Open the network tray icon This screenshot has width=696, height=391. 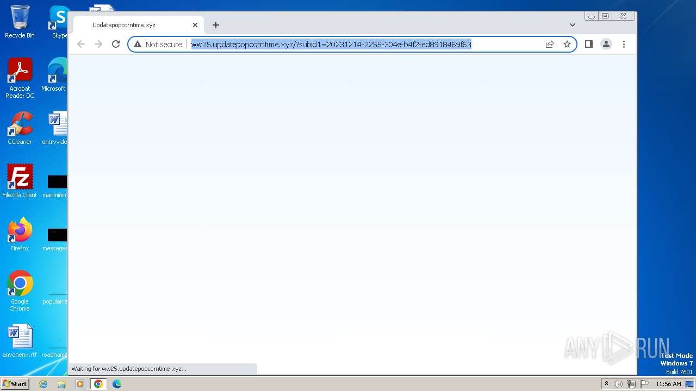[631, 384]
